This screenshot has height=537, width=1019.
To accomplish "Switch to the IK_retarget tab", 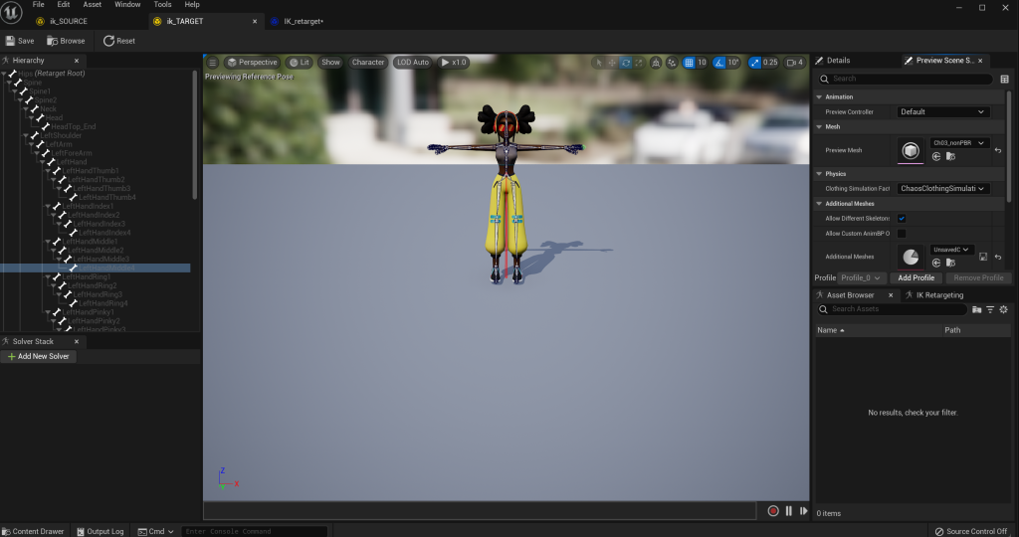I will (x=303, y=22).
